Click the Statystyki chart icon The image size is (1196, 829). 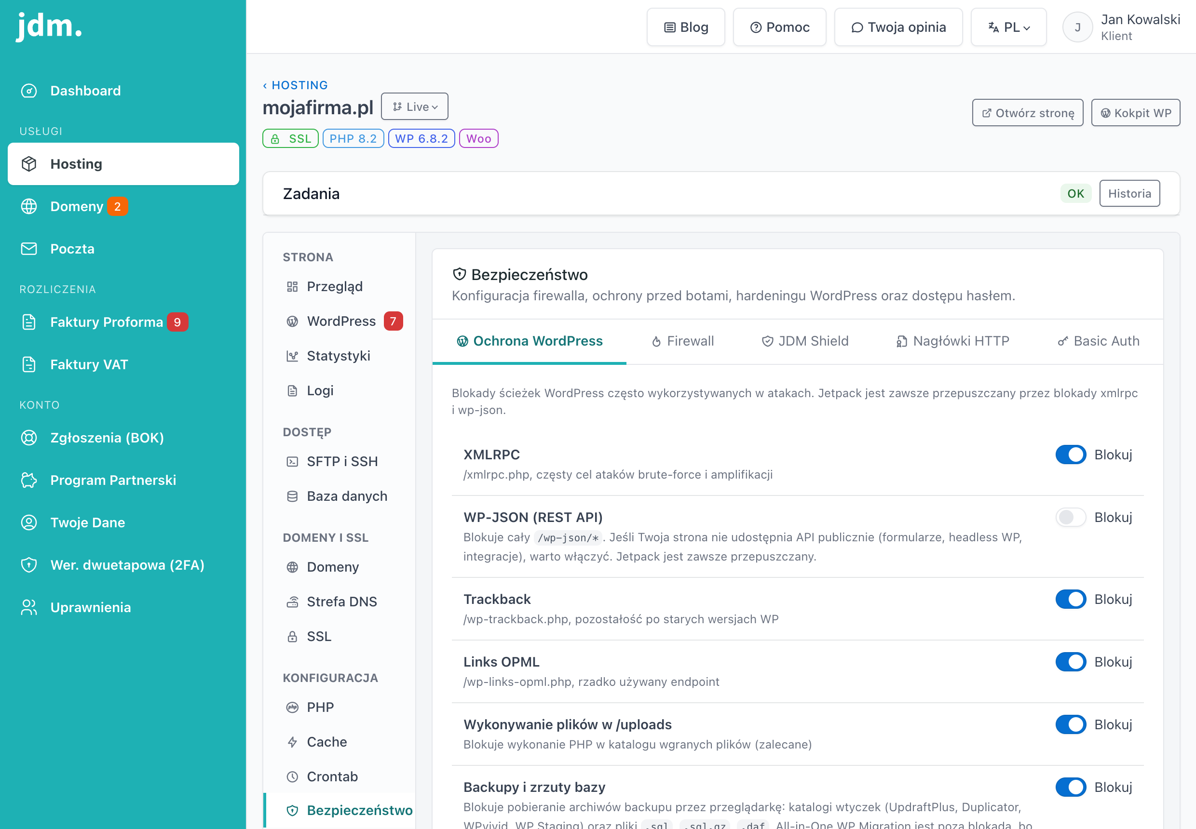tap(293, 356)
